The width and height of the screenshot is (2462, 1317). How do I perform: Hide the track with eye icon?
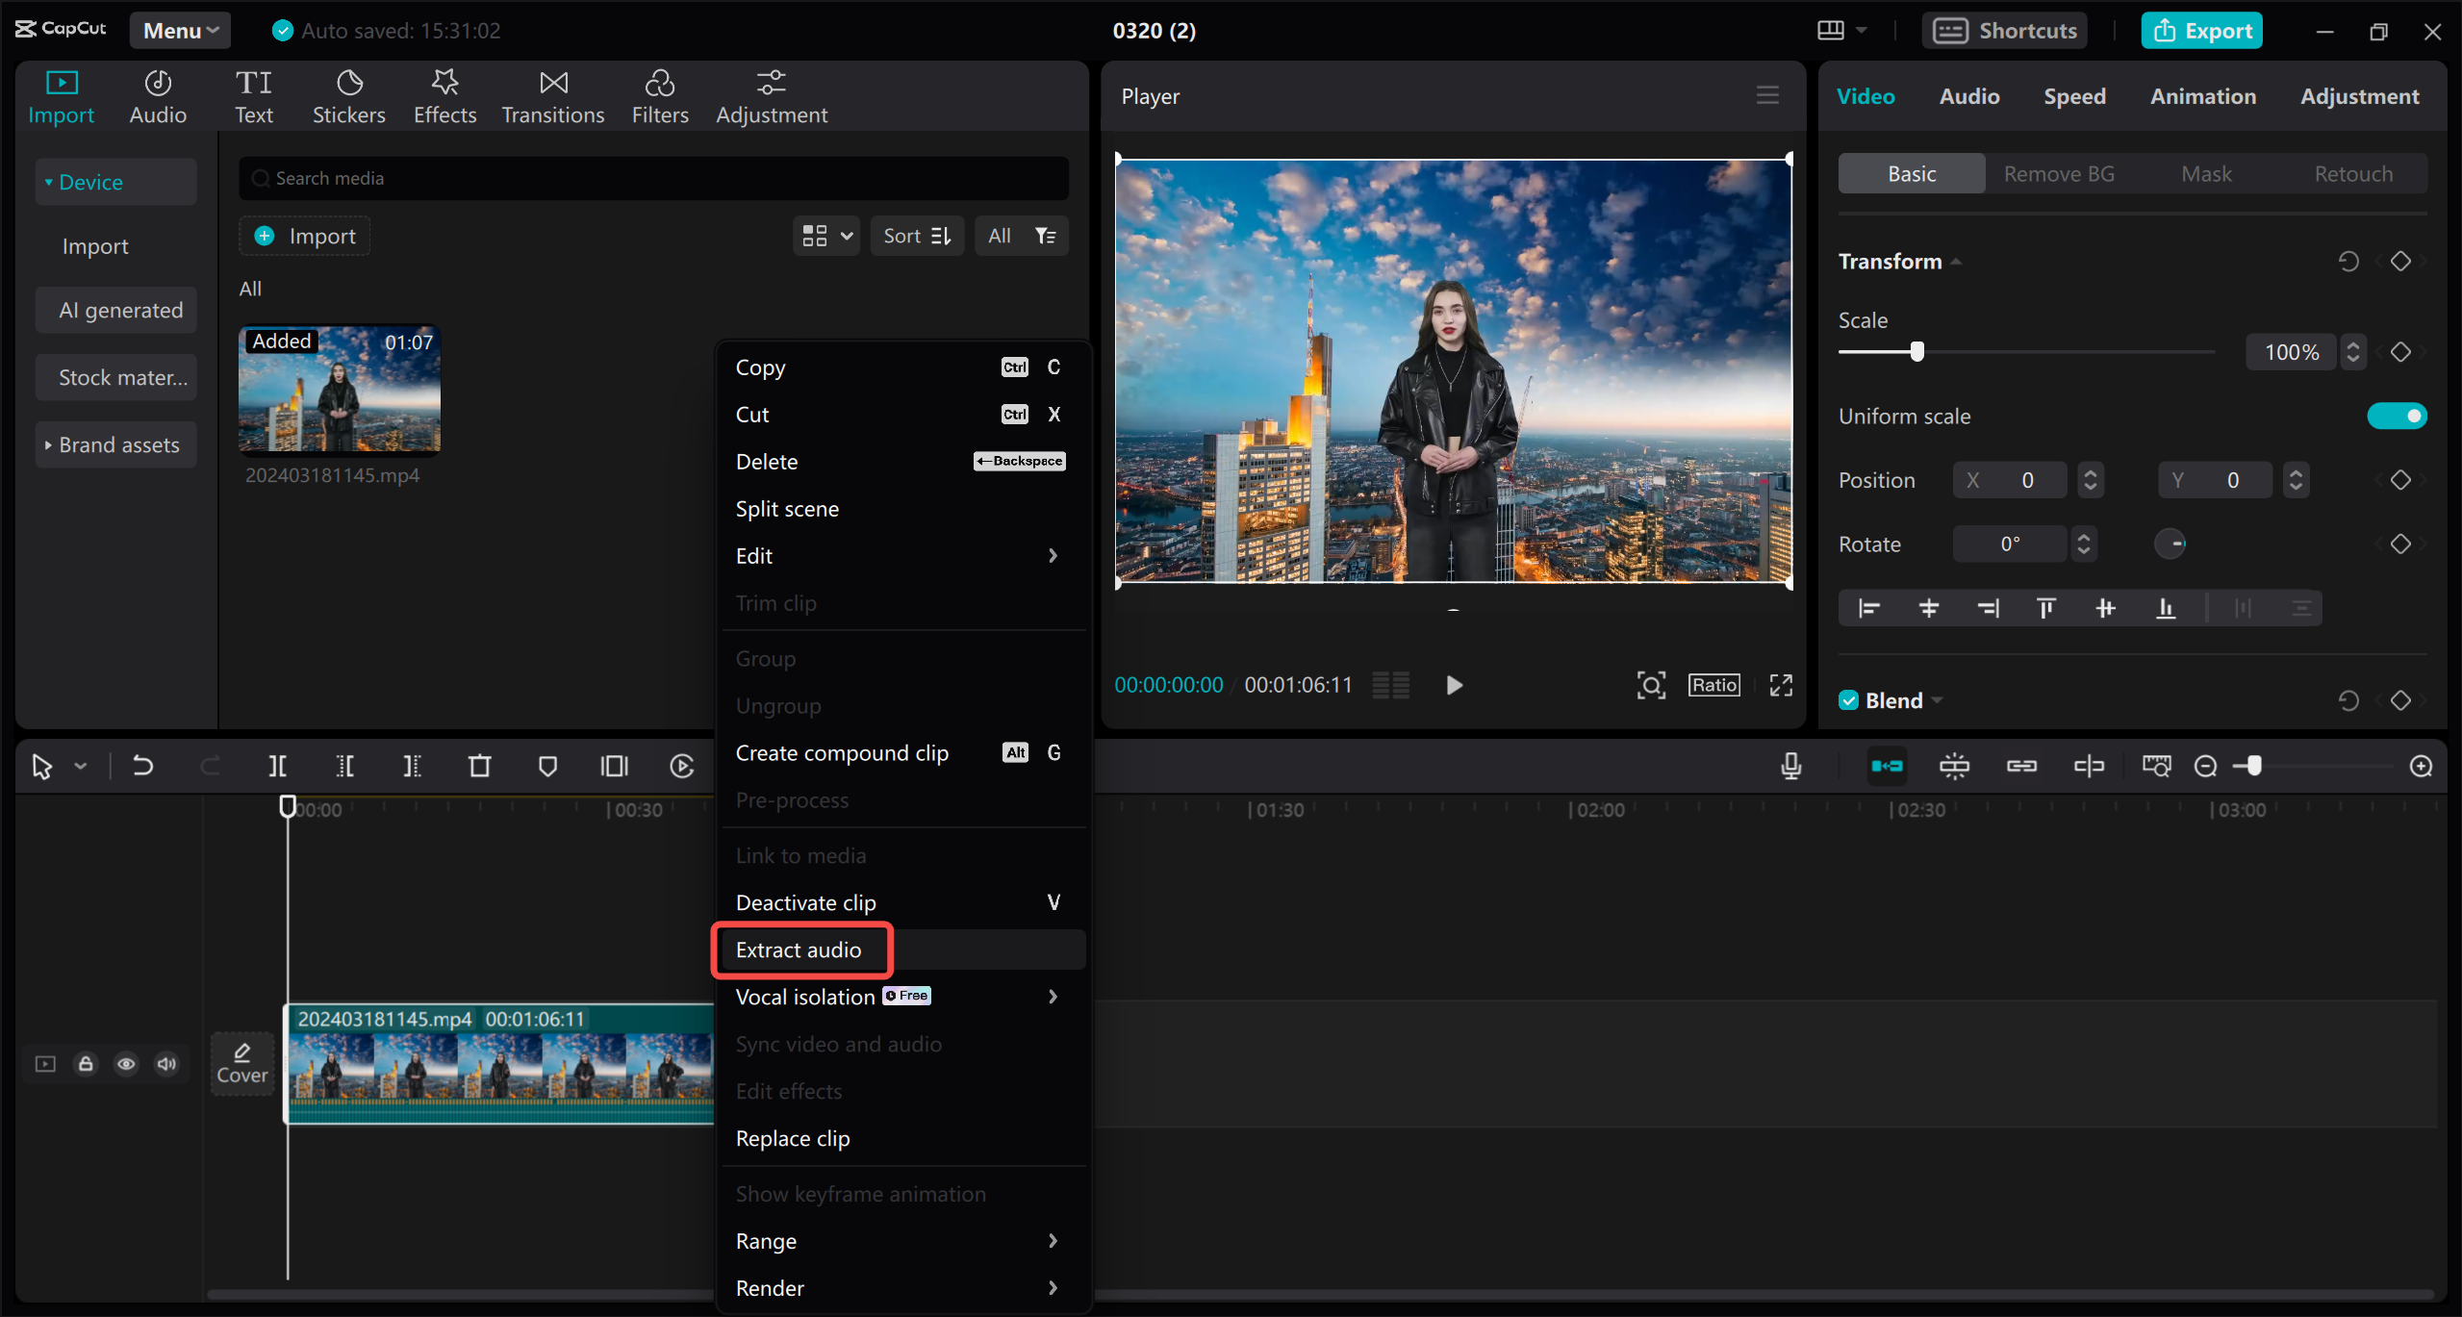(x=126, y=1064)
